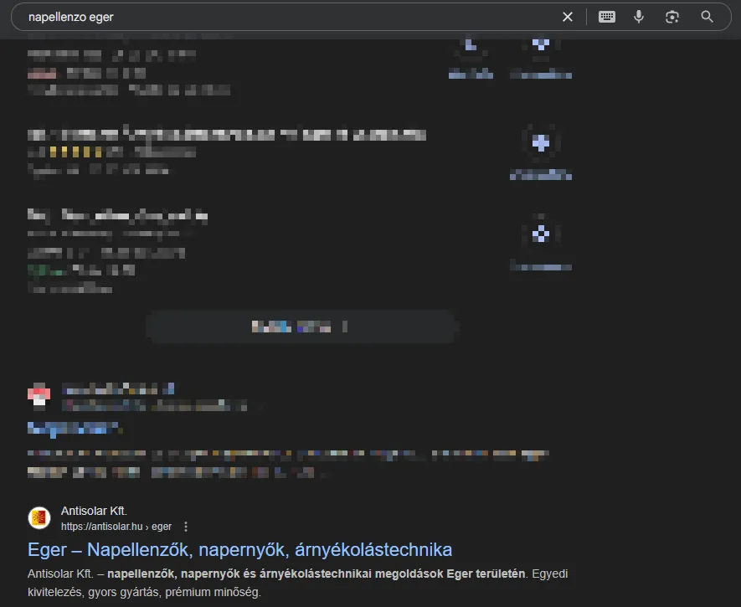Click blurred round action icon beside third local listing
This screenshot has width=741, height=607.
coord(541,234)
